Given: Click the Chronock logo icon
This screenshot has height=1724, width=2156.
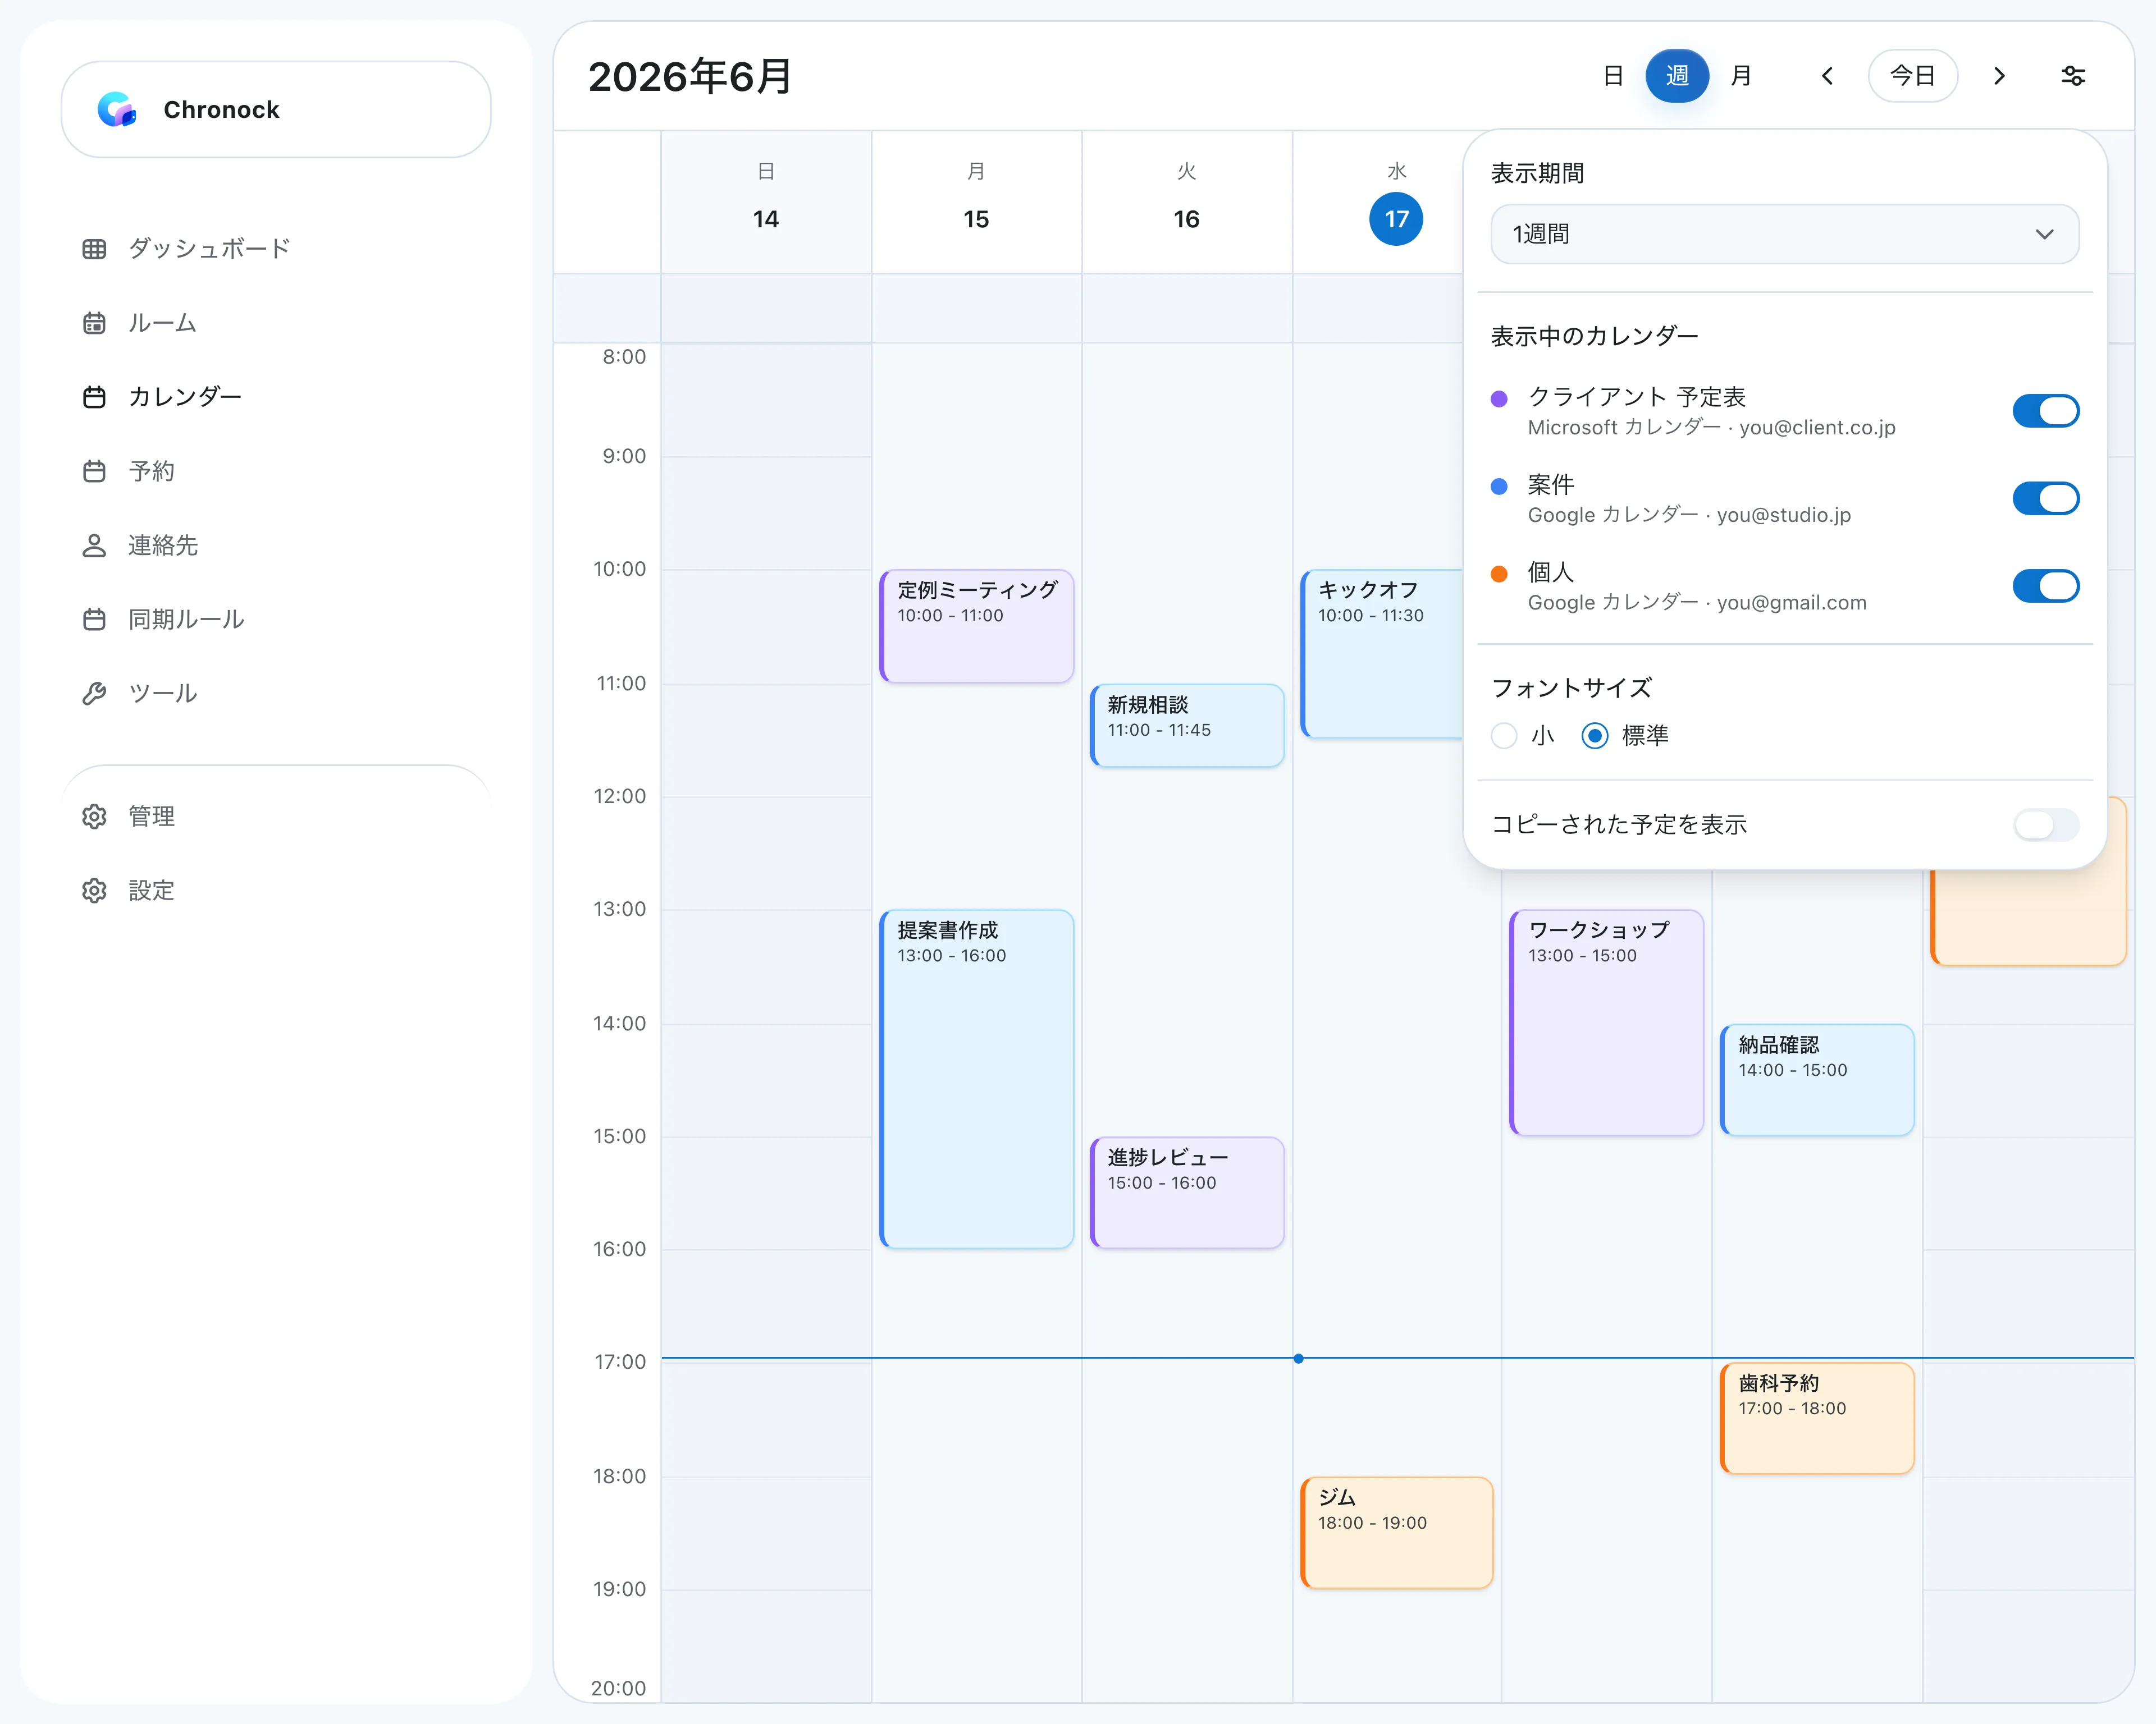Looking at the screenshot, I should [117, 109].
